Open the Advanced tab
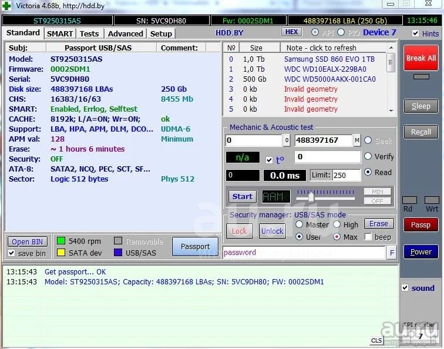This screenshot has height=349, width=444. point(126,33)
